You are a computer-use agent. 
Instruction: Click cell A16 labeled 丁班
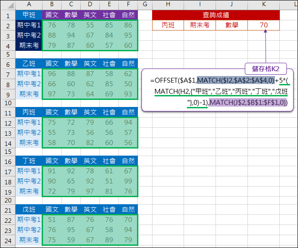[x=29, y=161]
